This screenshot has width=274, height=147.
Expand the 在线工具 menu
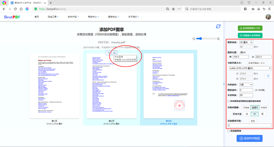click(x=53, y=17)
